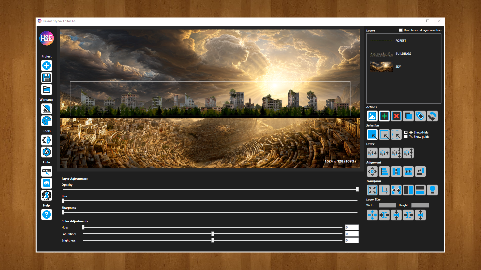Screen dimensions: 481x270
Task: Select the BUILDINGS layer in Layers list
Action: coord(403,54)
